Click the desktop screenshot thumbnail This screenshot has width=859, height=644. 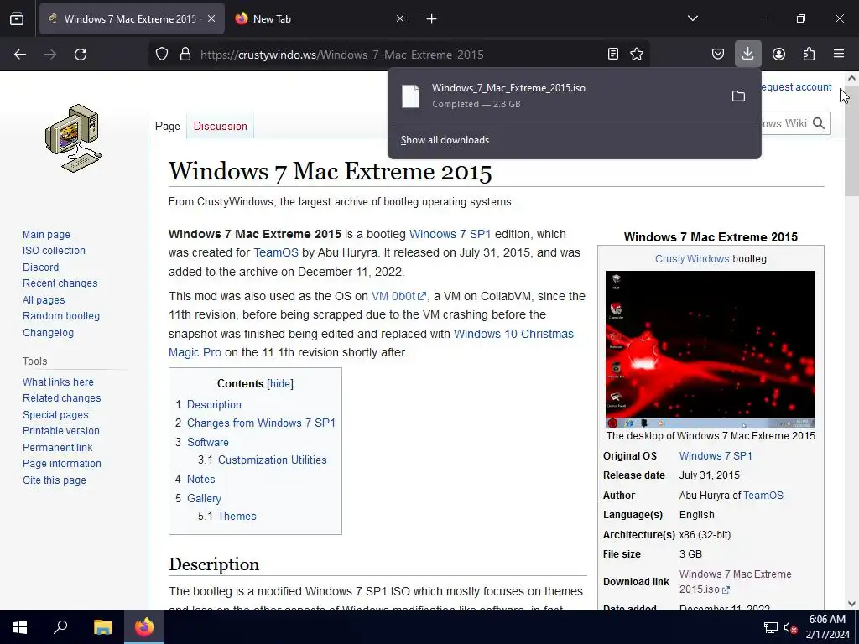tap(711, 350)
